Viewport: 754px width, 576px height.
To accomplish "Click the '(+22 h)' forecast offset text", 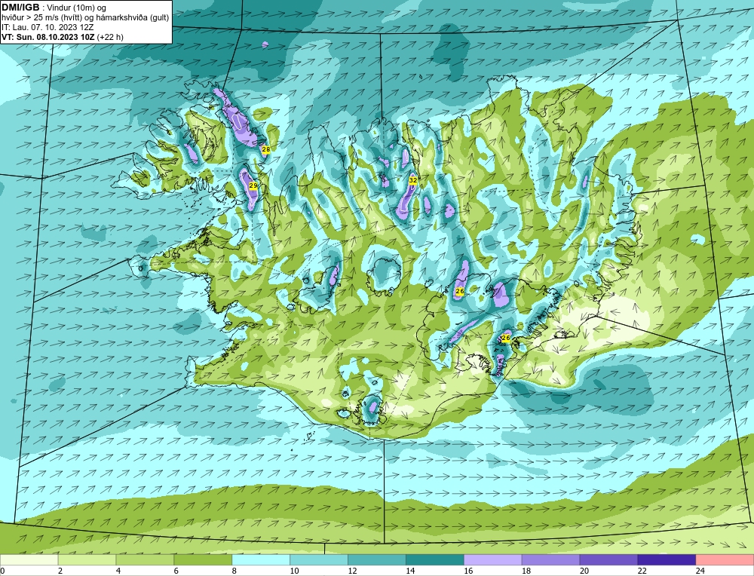I will point(110,37).
